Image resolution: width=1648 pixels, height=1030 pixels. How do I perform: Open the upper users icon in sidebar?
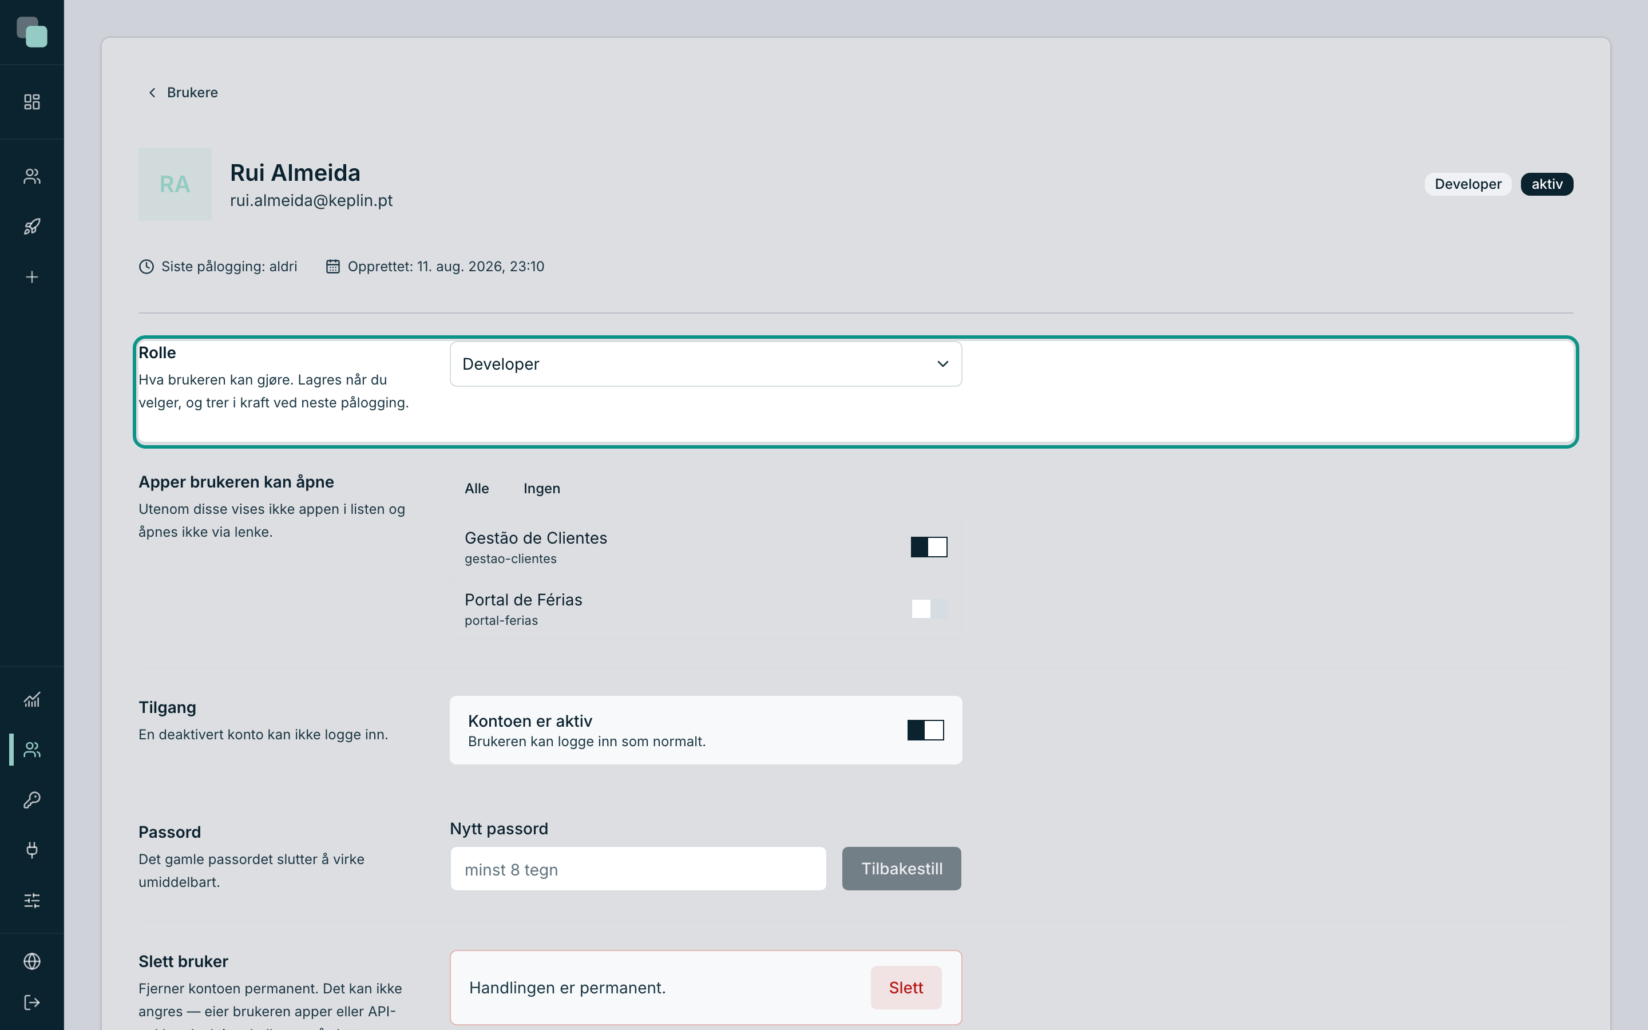[x=32, y=176]
